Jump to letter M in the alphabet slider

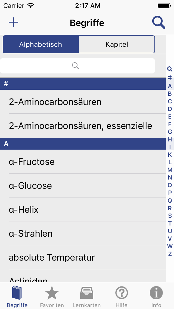[169, 170]
